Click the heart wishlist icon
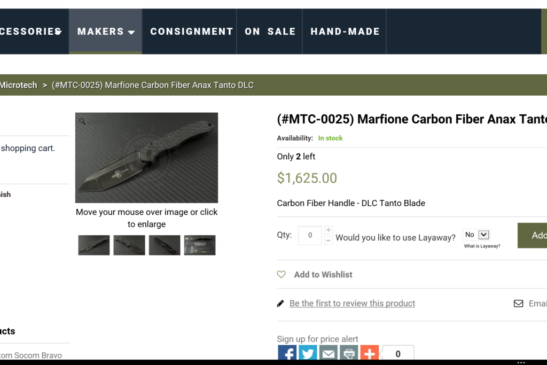Image resolution: width=547 pixels, height=365 pixels. click(282, 274)
